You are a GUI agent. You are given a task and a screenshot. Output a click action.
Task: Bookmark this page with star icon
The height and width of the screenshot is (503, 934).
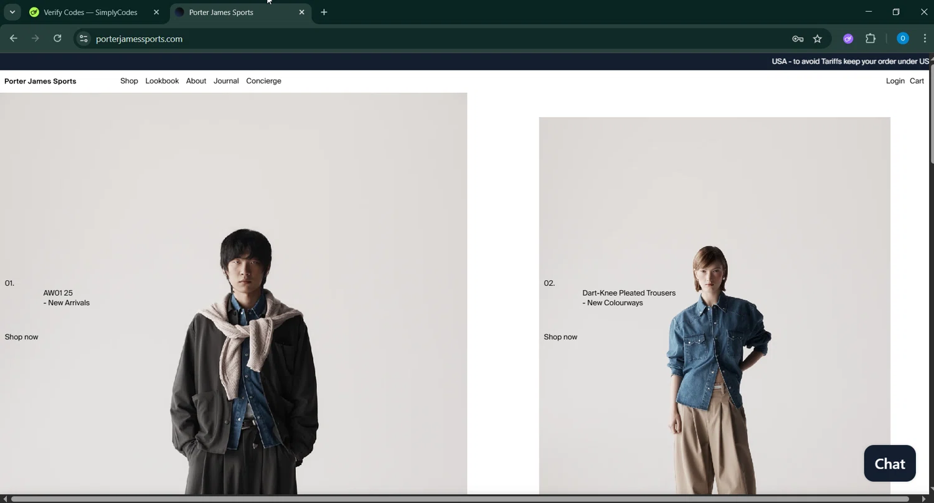click(x=818, y=39)
